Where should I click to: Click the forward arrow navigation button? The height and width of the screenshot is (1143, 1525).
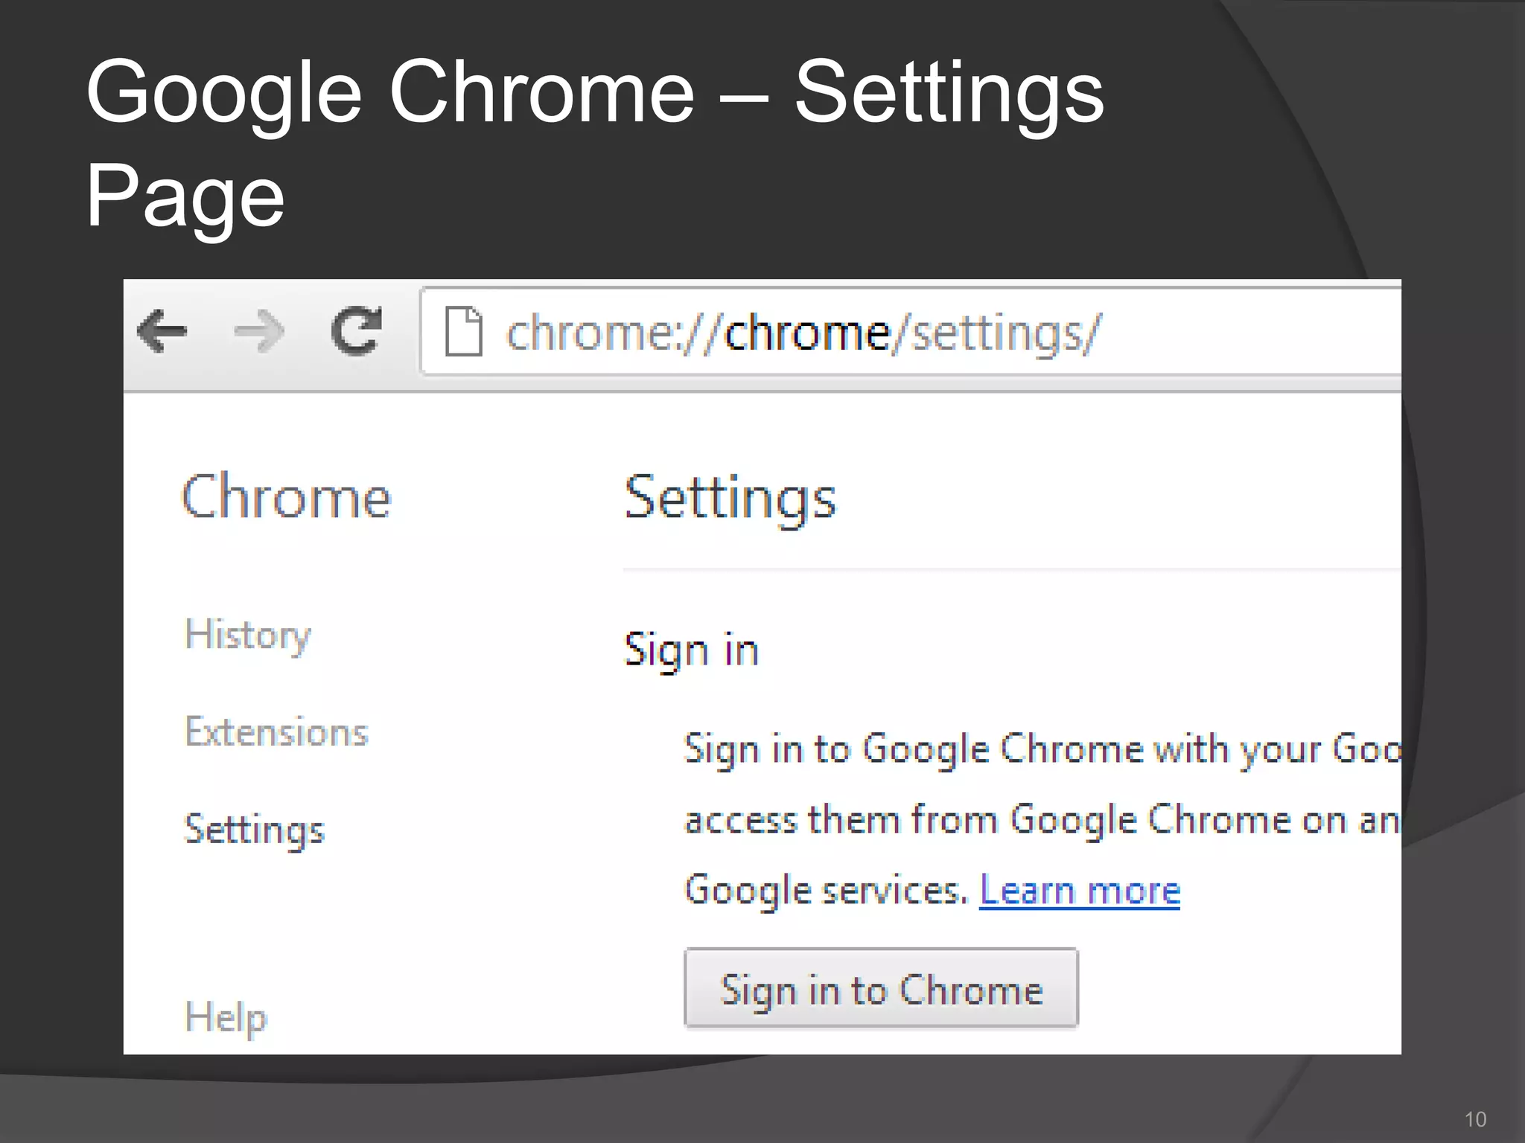tap(258, 331)
